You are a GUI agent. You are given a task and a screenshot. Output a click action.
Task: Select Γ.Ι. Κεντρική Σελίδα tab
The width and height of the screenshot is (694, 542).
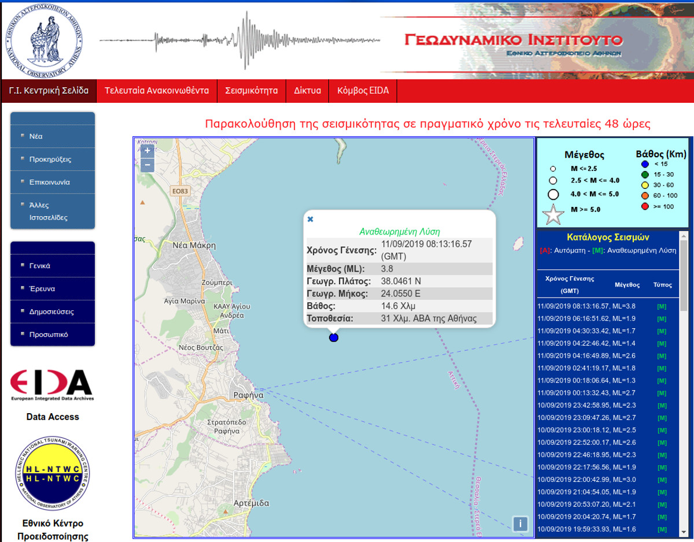[x=49, y=91]
